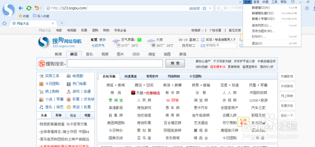The image size is (315, 147).
Task: Click the skin shirt icon in title bar
Action: 293,2
